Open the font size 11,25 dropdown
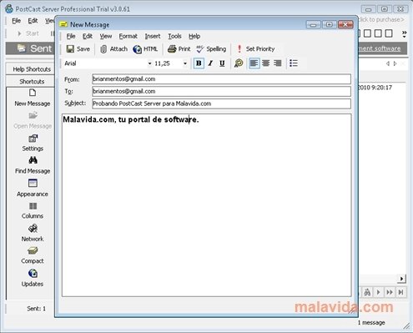 pos(185,63)
